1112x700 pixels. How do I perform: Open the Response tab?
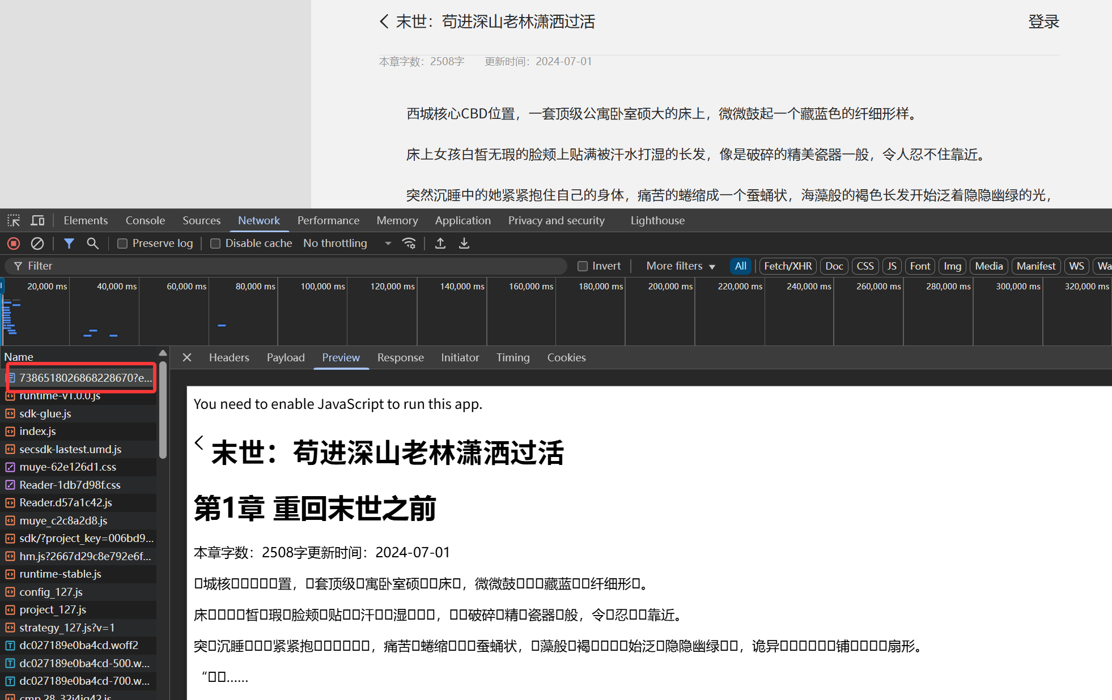[401, 357]
